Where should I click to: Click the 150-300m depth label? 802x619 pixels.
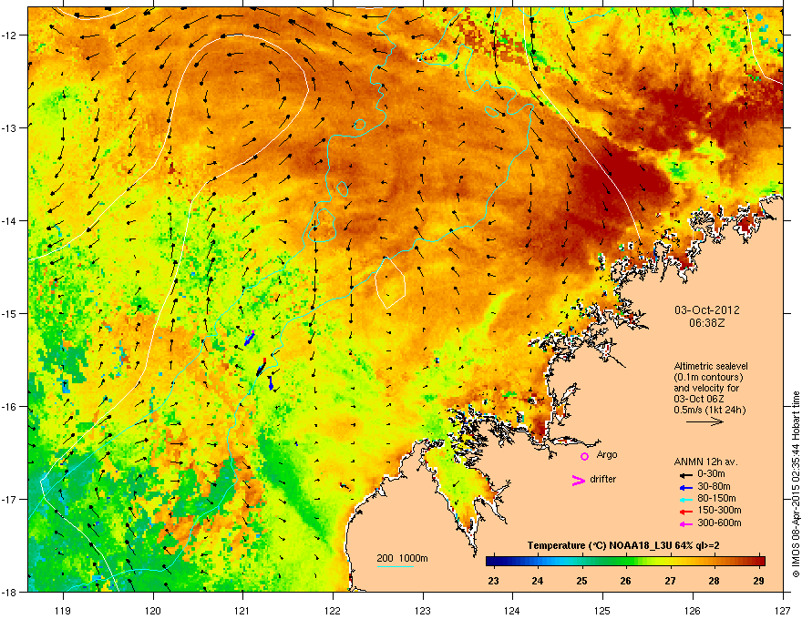pos(719,510)
